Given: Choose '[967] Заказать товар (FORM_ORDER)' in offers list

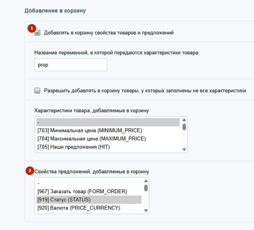Looking at the screenshot, I should pyautogui.click(x=82, y=191).
